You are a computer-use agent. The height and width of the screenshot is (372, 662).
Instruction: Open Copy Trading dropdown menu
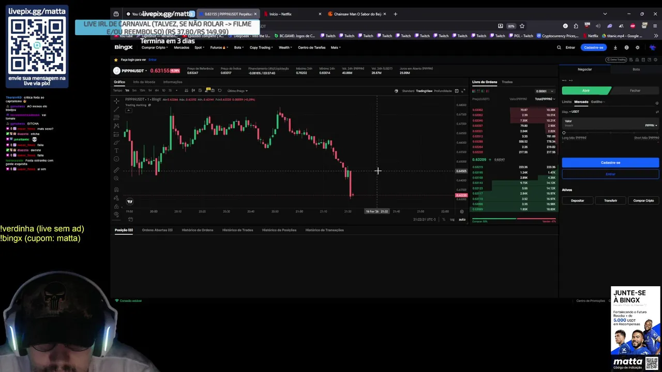(261, 48)
